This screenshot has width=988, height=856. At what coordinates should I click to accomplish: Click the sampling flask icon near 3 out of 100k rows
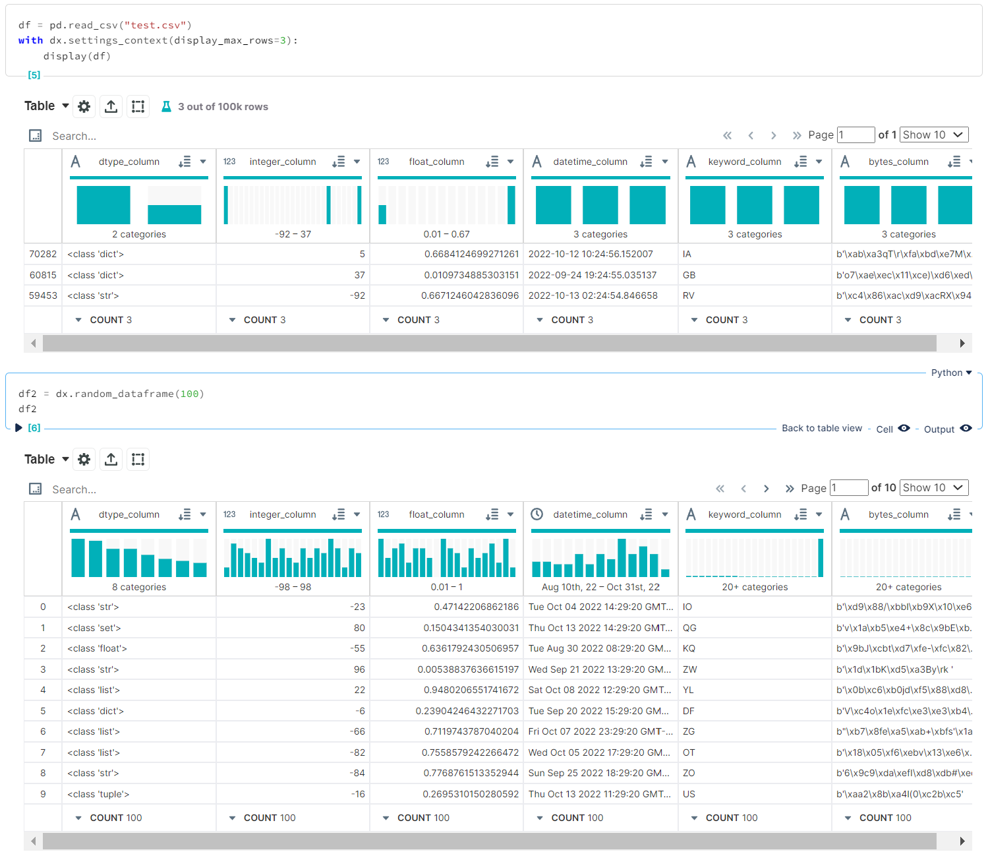coord(166,106)
